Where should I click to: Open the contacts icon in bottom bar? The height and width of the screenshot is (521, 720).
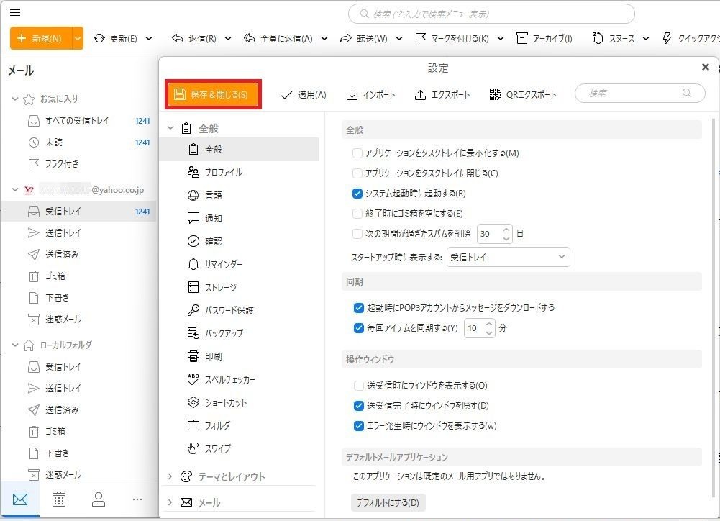coord(99,499)
